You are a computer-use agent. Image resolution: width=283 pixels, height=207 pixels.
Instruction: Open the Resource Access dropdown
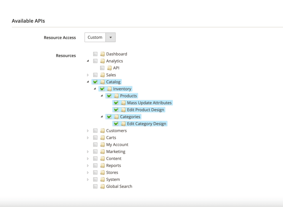tap(110, 37)
